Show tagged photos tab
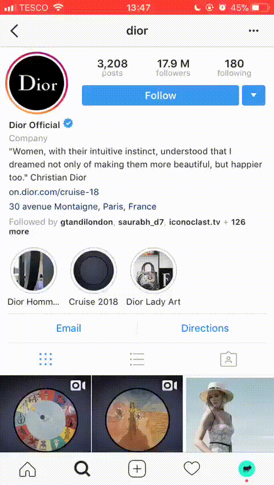The height and width of the screenshot is (485, 274). point(228,359)
